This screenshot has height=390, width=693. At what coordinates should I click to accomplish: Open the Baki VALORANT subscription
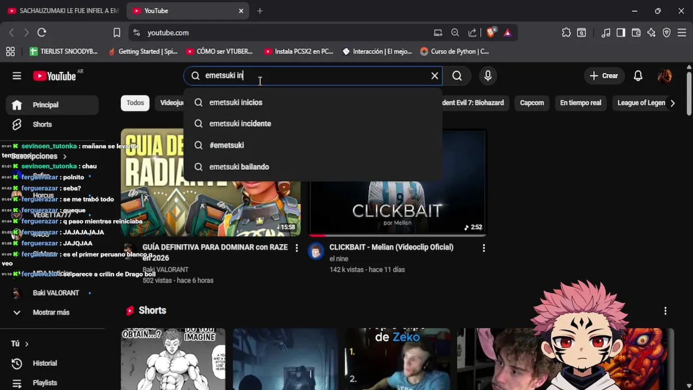coord(52,293)
